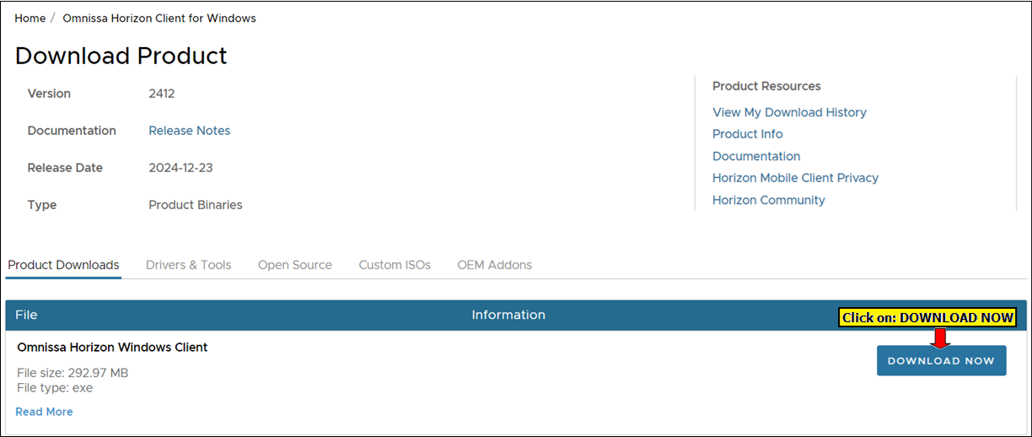
Task: Open View My Download History
Action: click(789, 112)
